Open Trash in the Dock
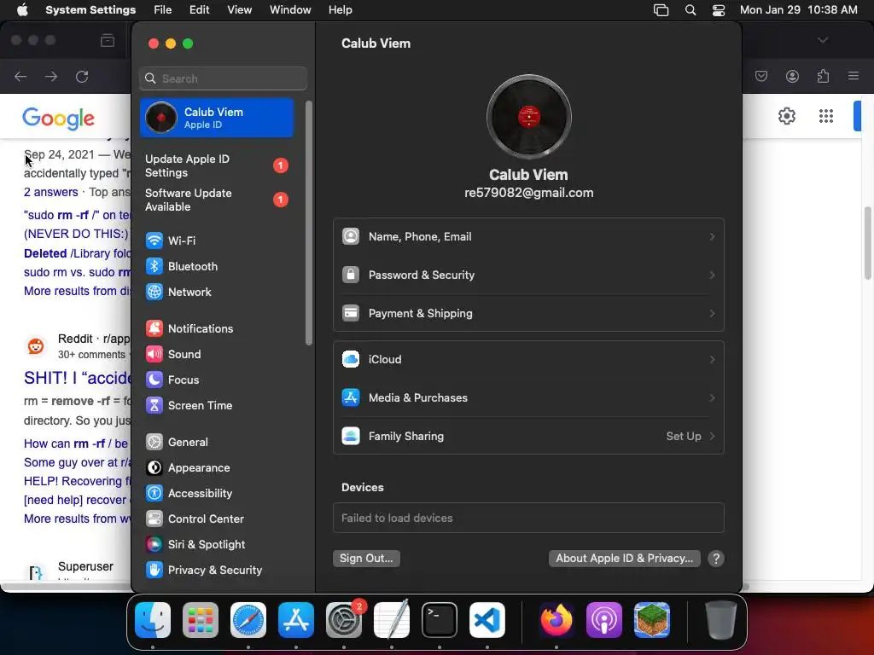 pos(720,620)
